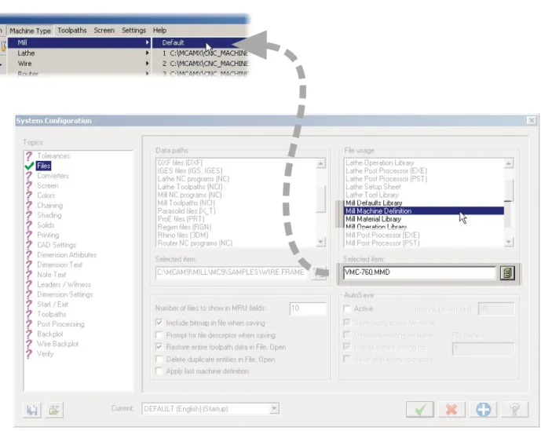This screenshot has height=431, width=541.
Task: Confirm with the green checkmark OK button
Action: coord(420,410)
